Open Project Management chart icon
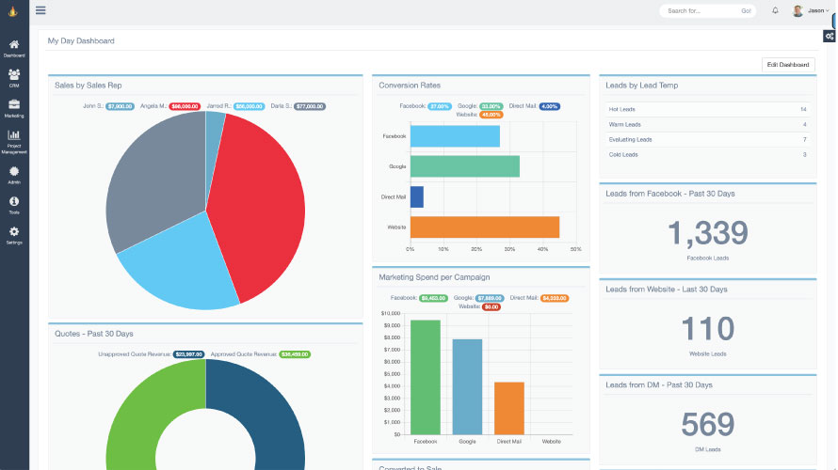 tap(14, 134)
